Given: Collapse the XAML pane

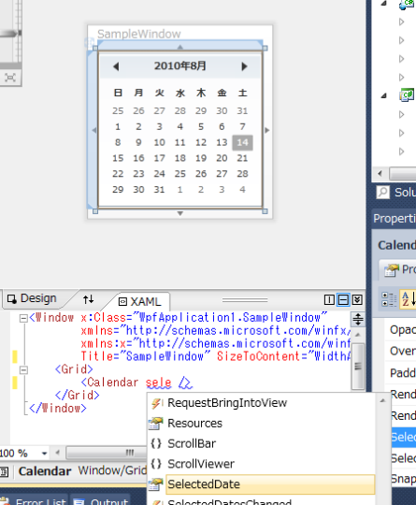Looking at the screenshot, I should (x=357, y=300).
